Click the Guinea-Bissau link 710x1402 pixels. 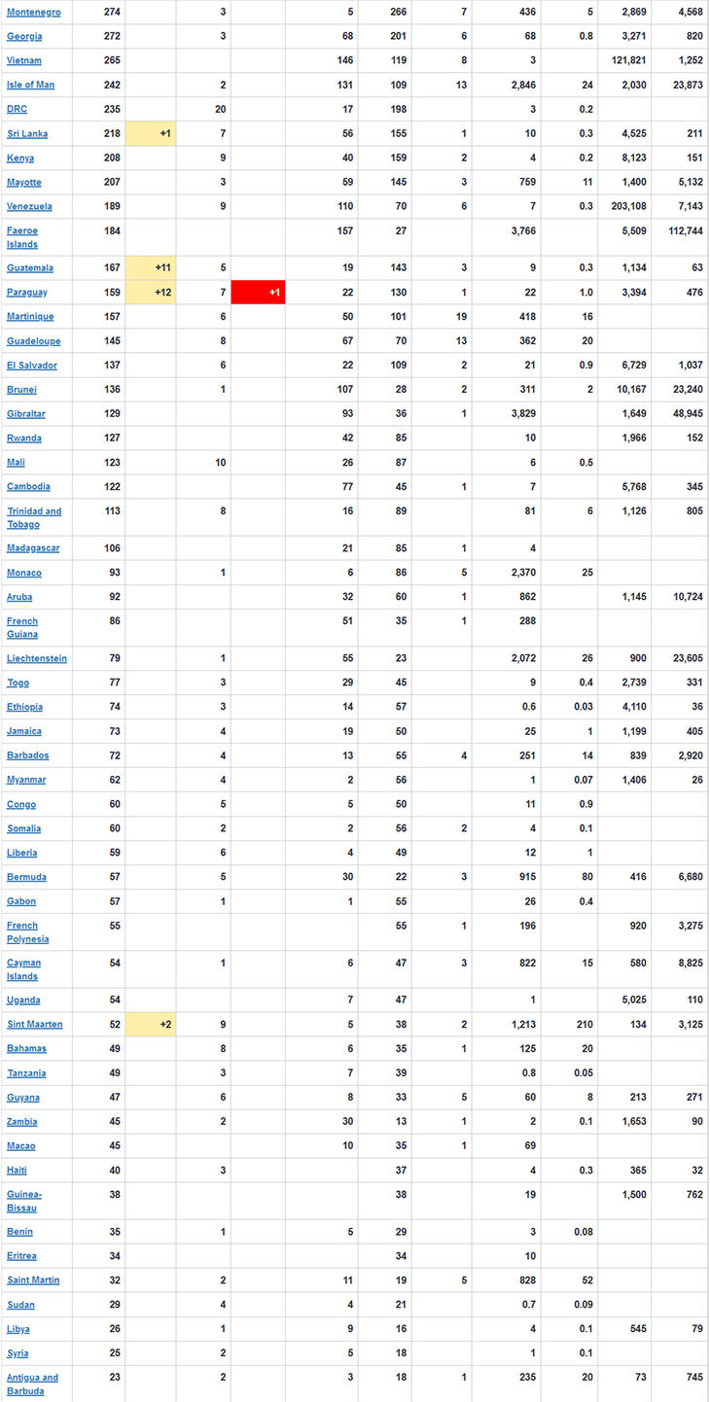tap(23, 1201)
